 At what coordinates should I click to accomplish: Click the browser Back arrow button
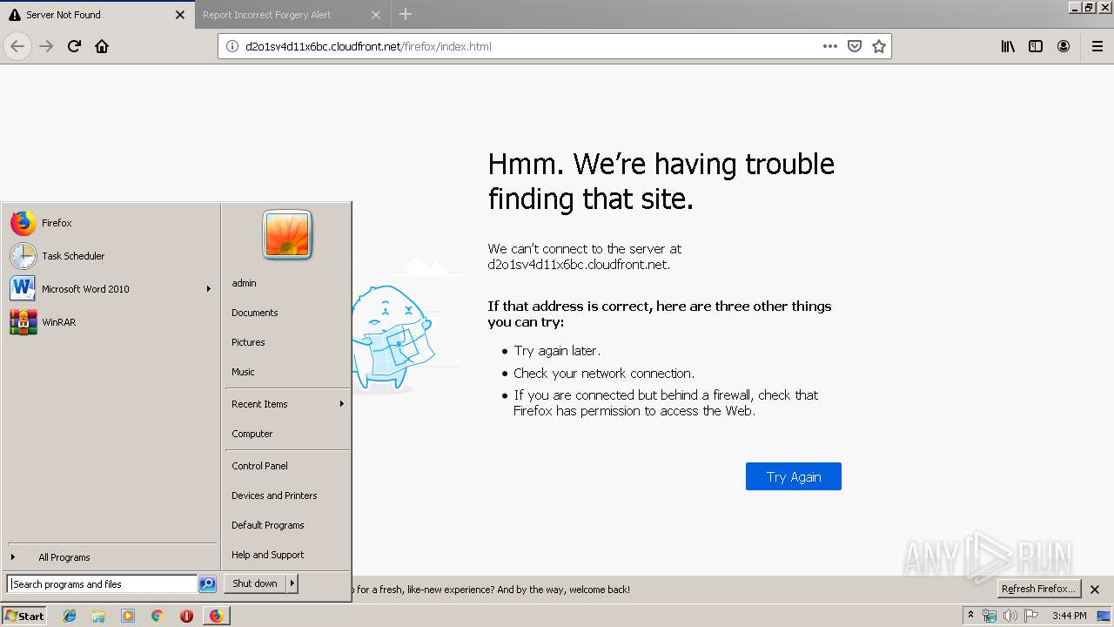(x=17, y=46)
